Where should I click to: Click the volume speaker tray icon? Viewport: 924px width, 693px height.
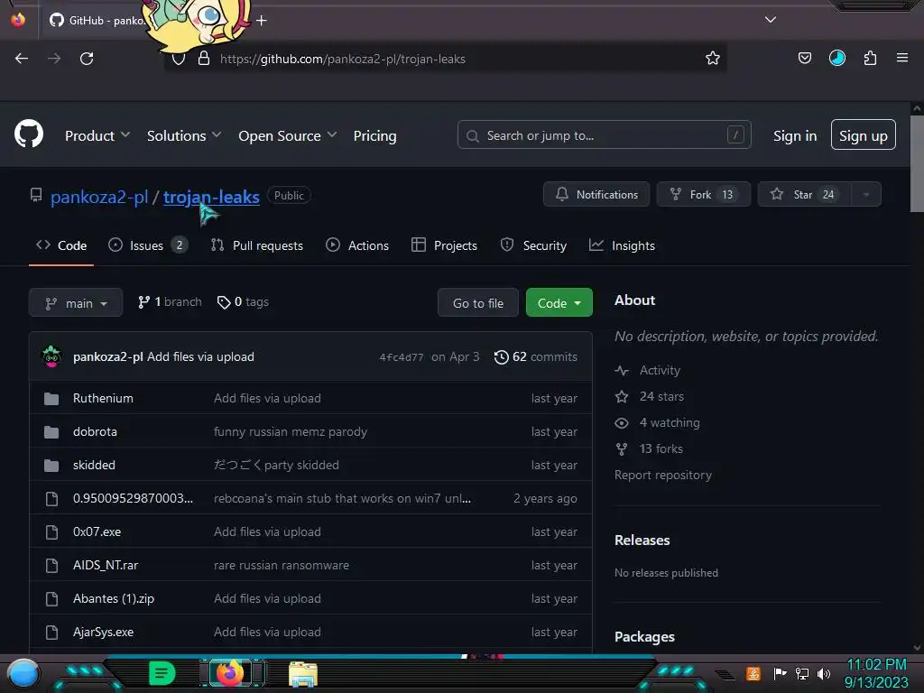tap(823, 673)
